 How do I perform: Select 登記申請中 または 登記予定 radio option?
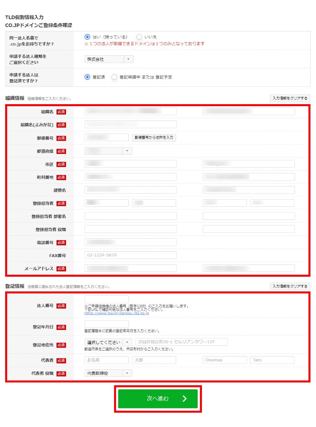point(114,77)
